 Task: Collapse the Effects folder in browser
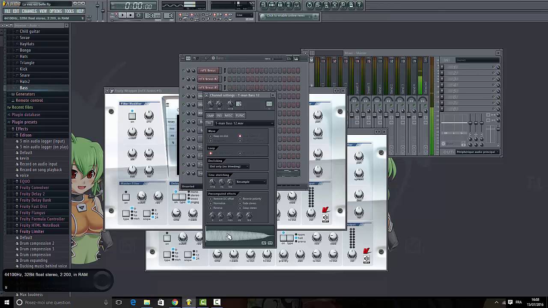(x=21, y=129)
